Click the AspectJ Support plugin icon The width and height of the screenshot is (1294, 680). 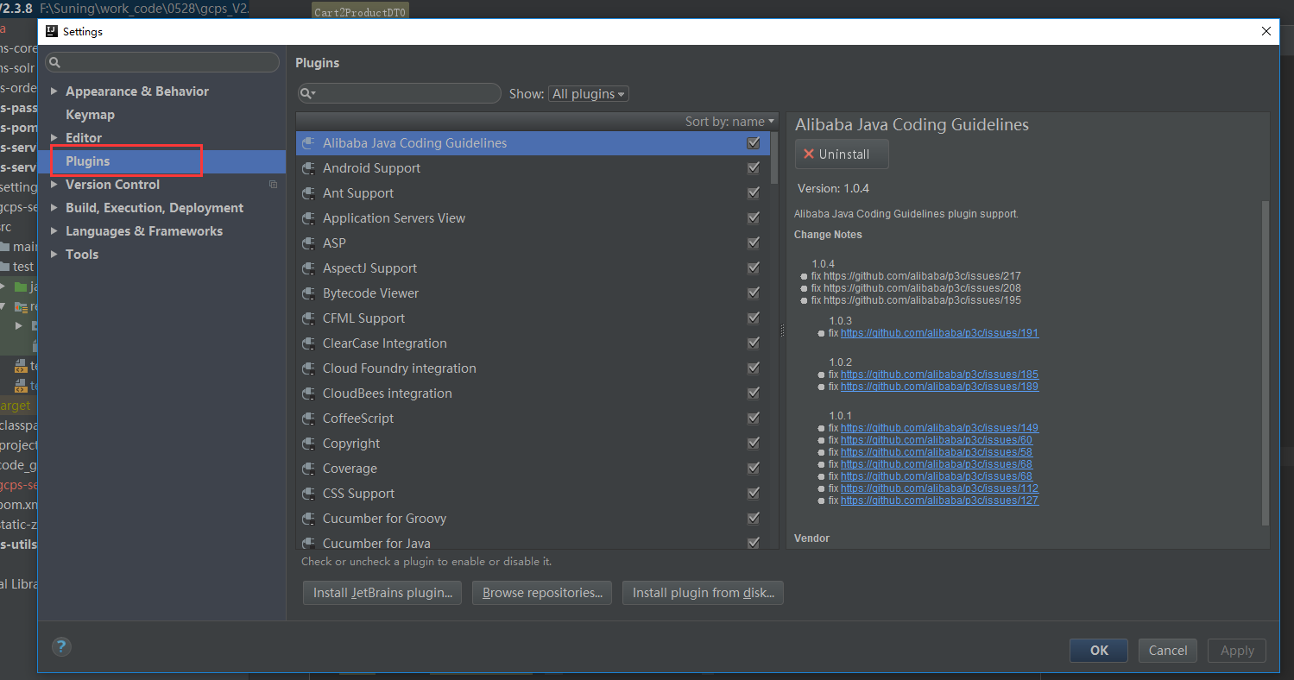click(x=308, y=268)
